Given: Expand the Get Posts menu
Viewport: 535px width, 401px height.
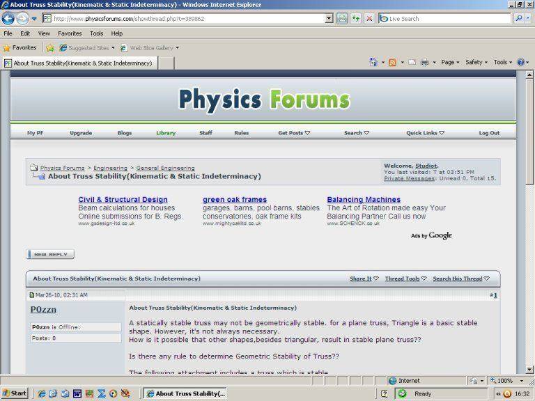Looking at the screenshot, I should (x=294, y=133).
